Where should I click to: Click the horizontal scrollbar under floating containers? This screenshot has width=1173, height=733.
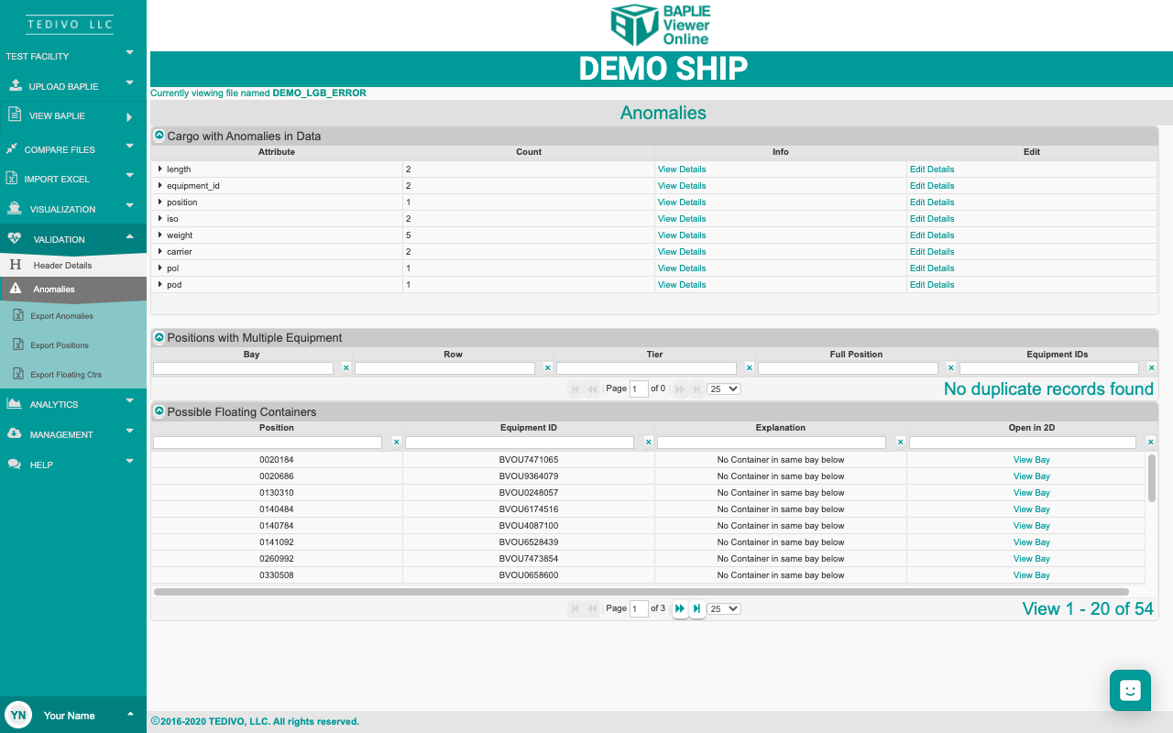click(641, 592)
